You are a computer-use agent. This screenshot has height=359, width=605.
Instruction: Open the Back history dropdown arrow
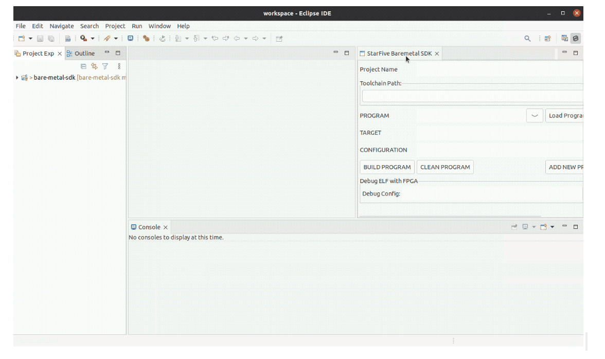pyautogui.click(x=246, y=39)
